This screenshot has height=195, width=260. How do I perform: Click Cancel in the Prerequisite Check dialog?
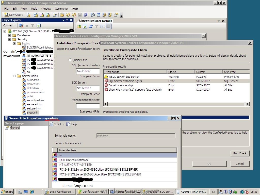click(x=240, y=164)
